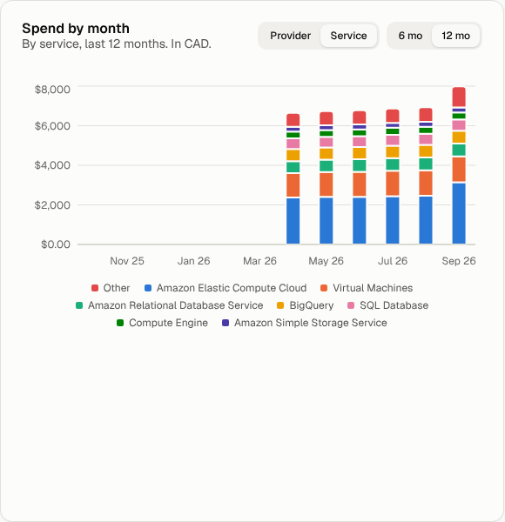Click the $4,000 y-axis label

[x=52, y=165]
